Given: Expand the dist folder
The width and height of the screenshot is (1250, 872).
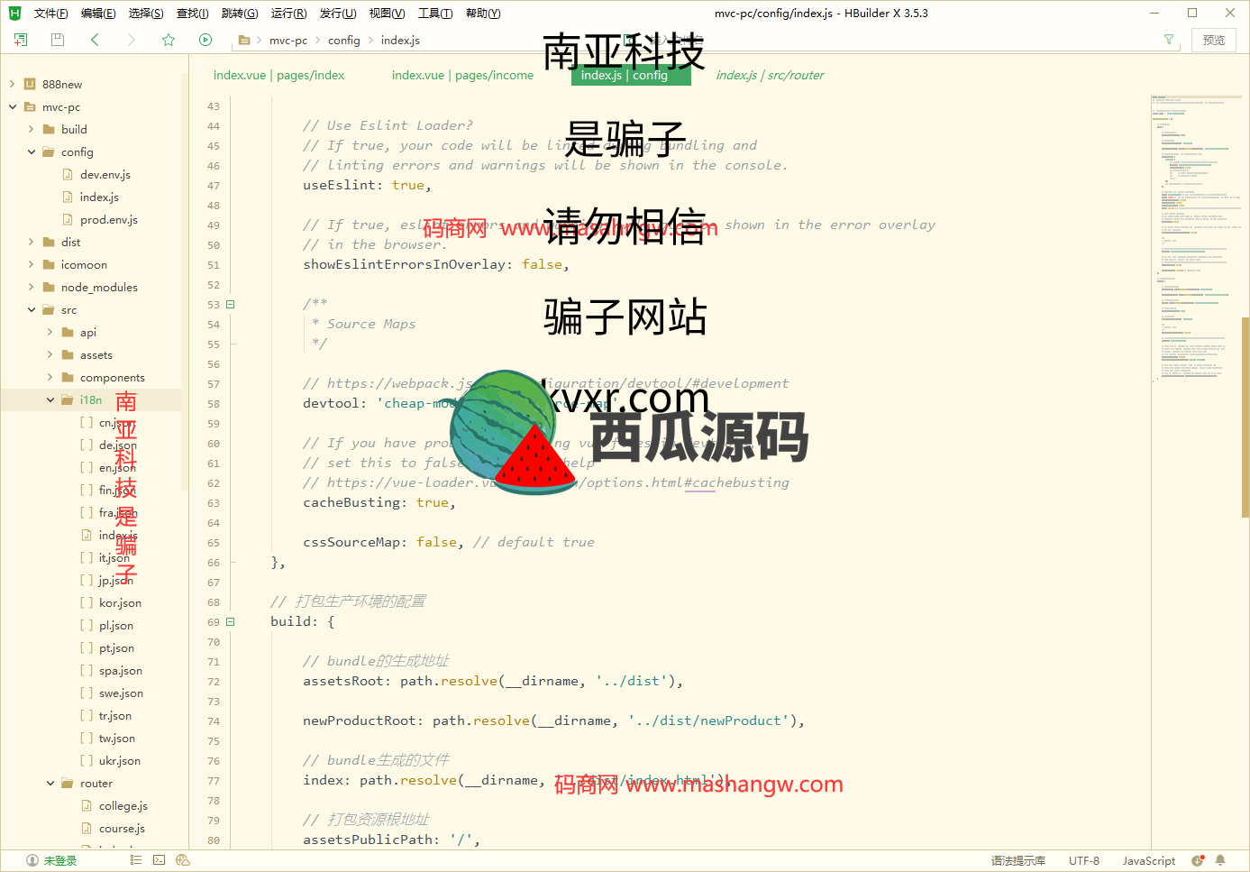Looking at the screenshot, I should pos(32,242).
